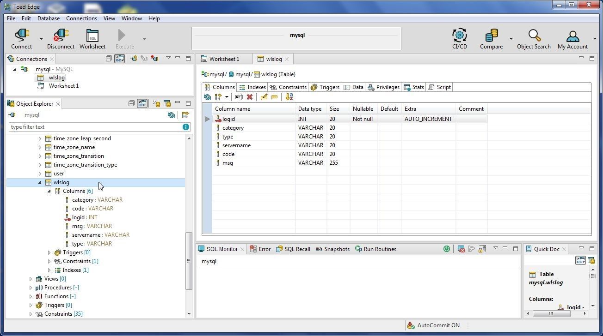Click the rename column icon
The image size is (603, 336).
coord(239,97)
